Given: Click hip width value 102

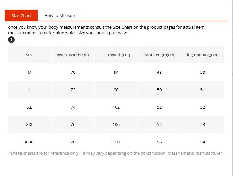Looking at the screenshot, I should pos(116,107).
